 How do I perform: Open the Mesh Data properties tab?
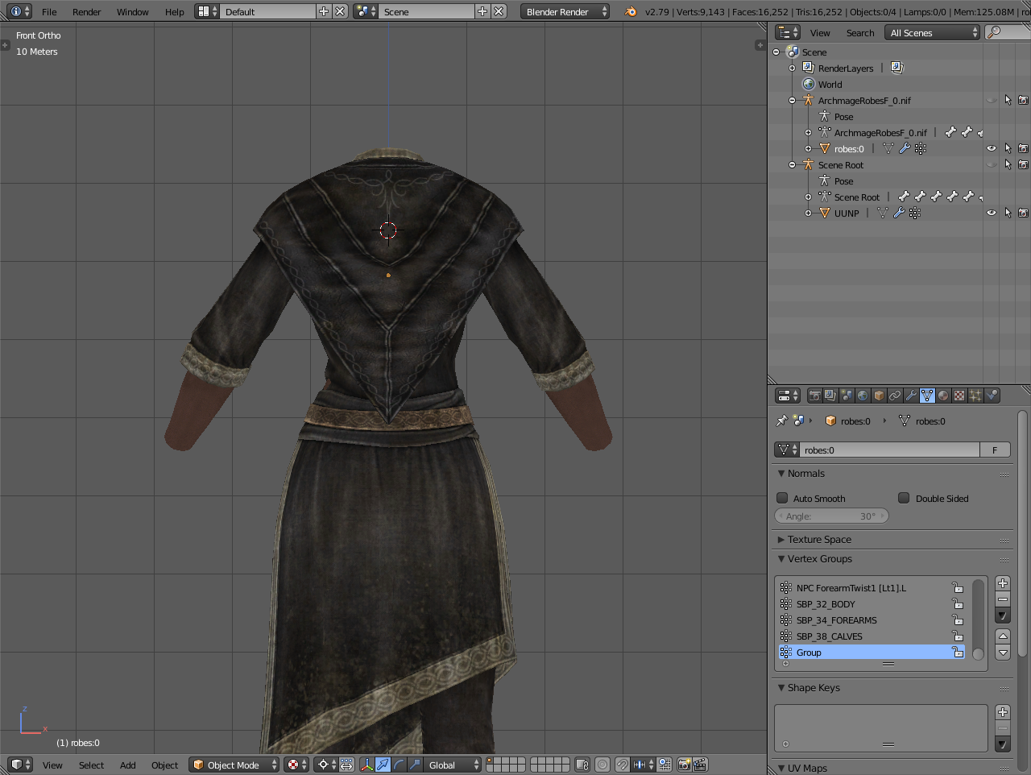(x=927, y=396)
